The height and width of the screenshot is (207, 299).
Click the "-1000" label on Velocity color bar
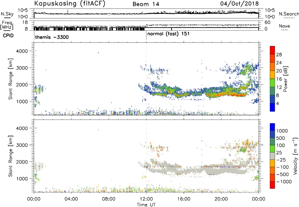point(284,182)
